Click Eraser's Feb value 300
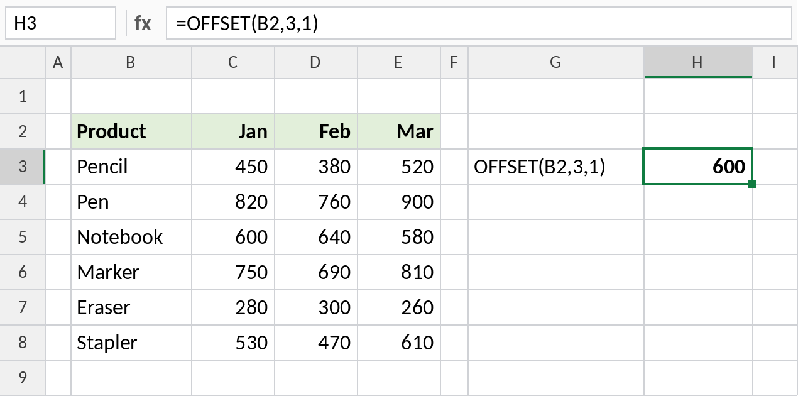This screenshot has height=396, width=798. 316,307
